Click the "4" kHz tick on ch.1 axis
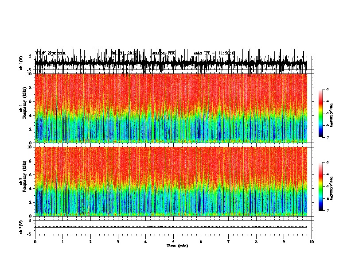The image size is (351, 271). 31,116
